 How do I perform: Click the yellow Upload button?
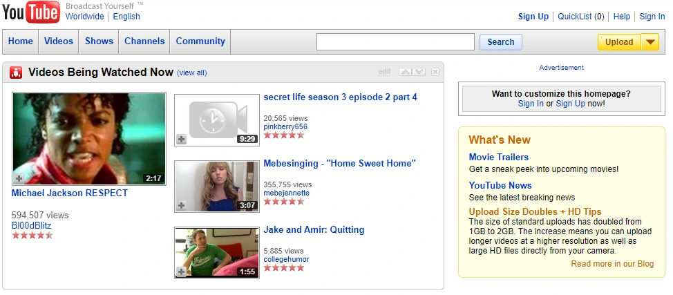click(619, 42)
